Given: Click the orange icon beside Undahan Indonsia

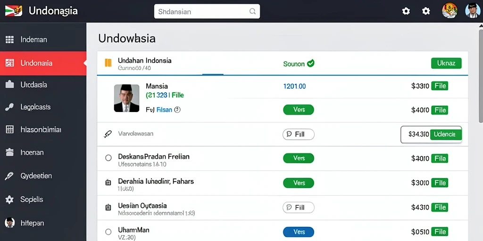Looking at the screenshot, I should pyautogui.click(x=108, y=63).
